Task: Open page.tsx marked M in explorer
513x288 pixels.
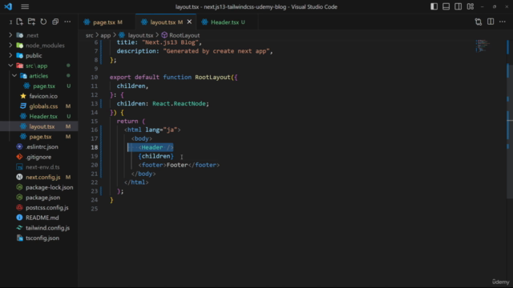Action: [x=40, y=137]
